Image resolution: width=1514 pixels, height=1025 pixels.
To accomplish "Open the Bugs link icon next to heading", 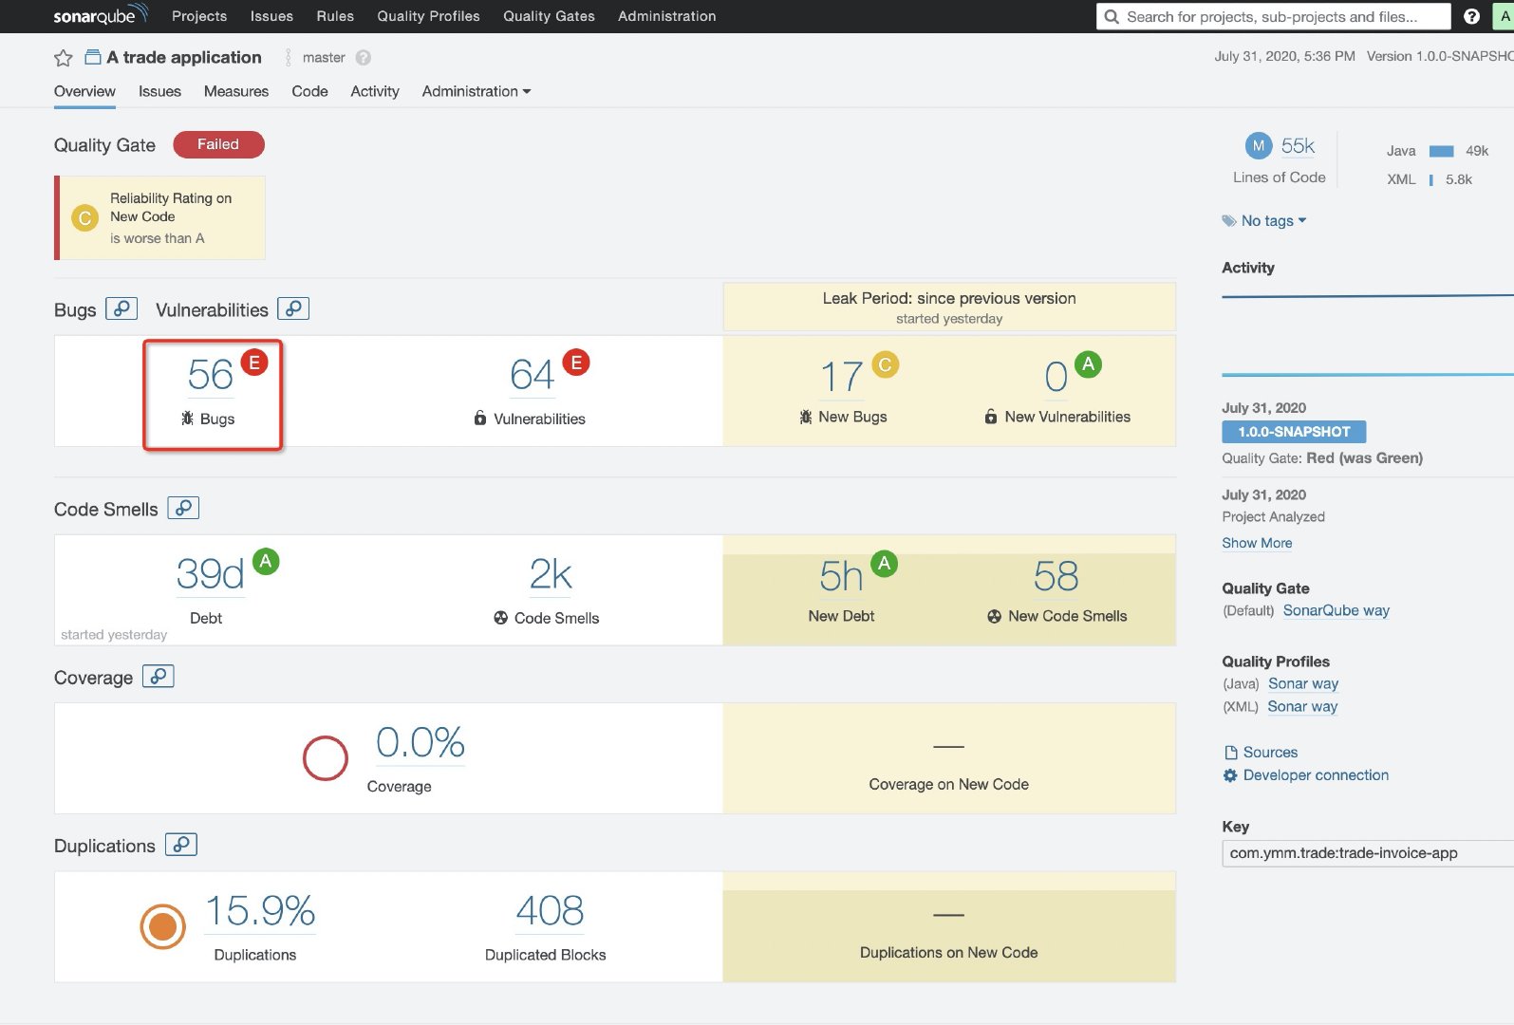I will coord(121,308).
